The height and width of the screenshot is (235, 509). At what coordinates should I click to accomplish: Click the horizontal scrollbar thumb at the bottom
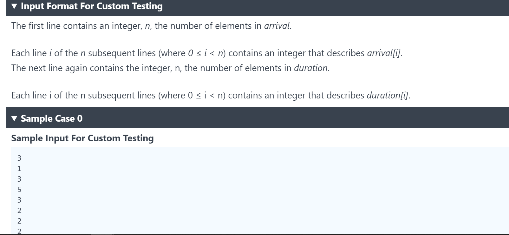pos(101,234)
